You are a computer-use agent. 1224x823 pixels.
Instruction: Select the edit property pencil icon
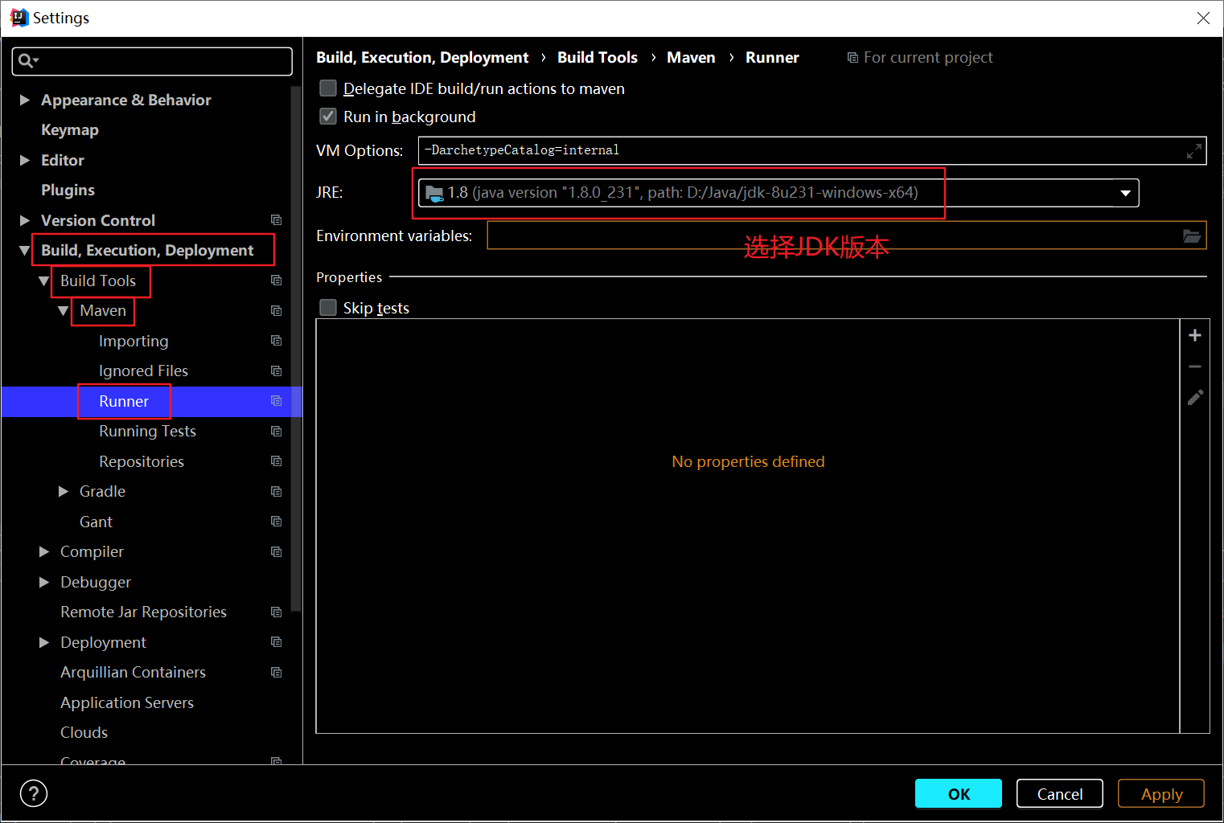tap(1195, 397)
